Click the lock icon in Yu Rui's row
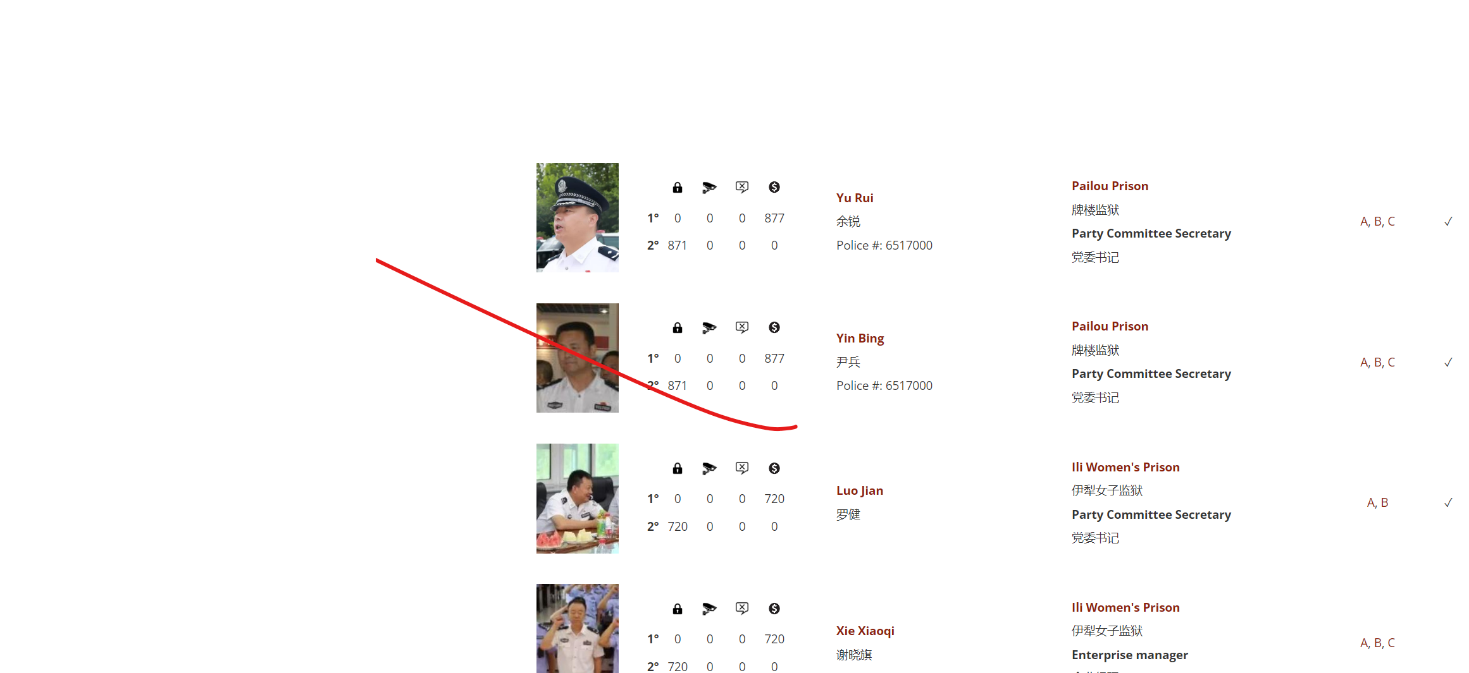This screenshot has height=673, width=1469. pyautogui.click(x=678, y=187)
